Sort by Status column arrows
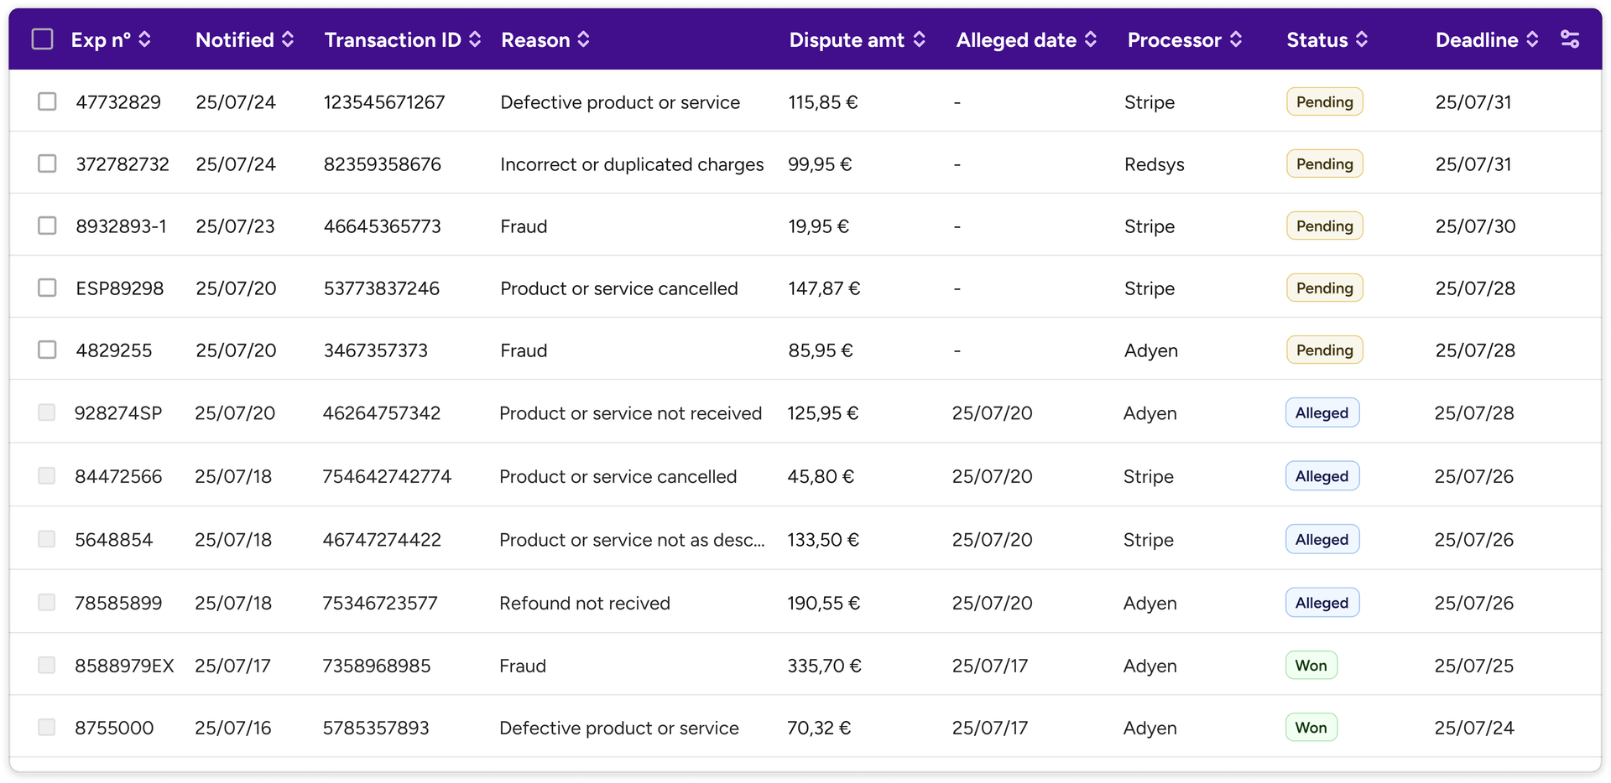1611x783 pixels. click(x=1361, y=39)
